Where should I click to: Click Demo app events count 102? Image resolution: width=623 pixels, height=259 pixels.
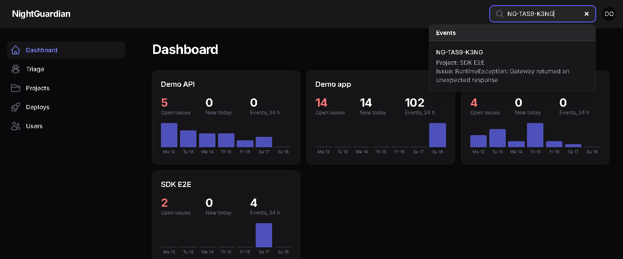[x=415, y=103]
